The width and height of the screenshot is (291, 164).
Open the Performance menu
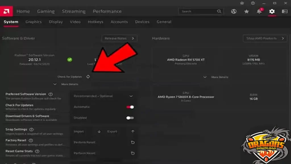(x=107, y=11)
